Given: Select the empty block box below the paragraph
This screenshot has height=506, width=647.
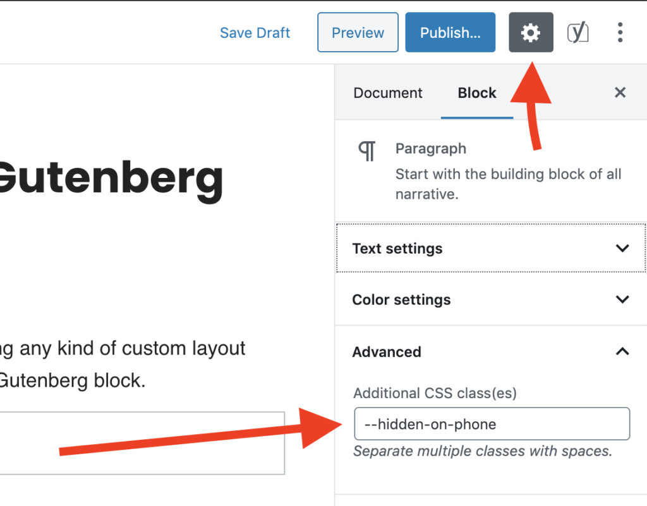Looking at the screenshot, I should click(x=139, y=443).
